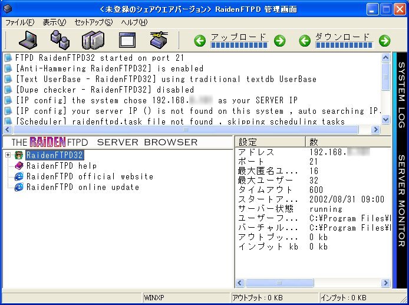Select the アドレス row
The height and width of the screenshot is (305, 409).
(x=313, y=152)
